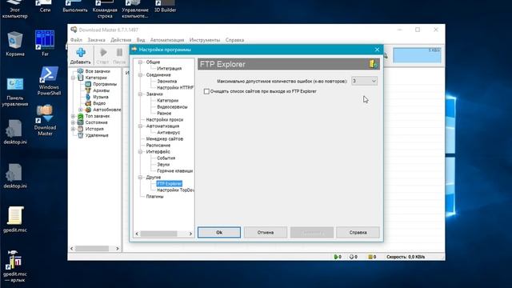Screen dimensions: 512x288
Task: Click queued downloads yellow status icon
Action: pos(370,257)
